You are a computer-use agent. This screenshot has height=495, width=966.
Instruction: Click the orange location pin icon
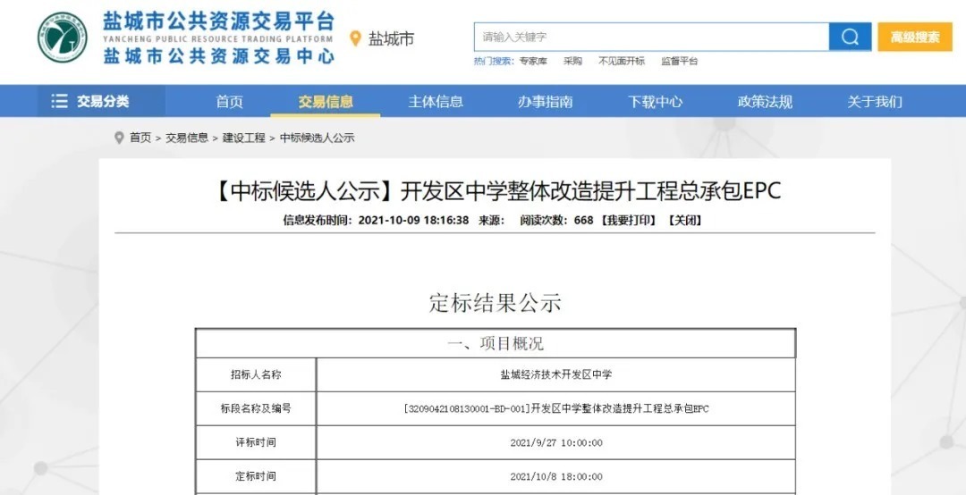pos(355,38)
